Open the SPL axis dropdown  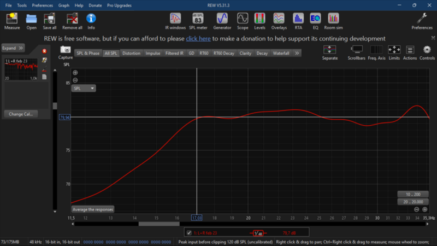84,88
